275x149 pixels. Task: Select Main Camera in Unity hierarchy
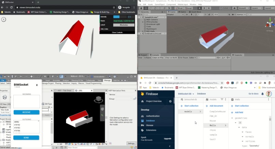coord(152,20)
